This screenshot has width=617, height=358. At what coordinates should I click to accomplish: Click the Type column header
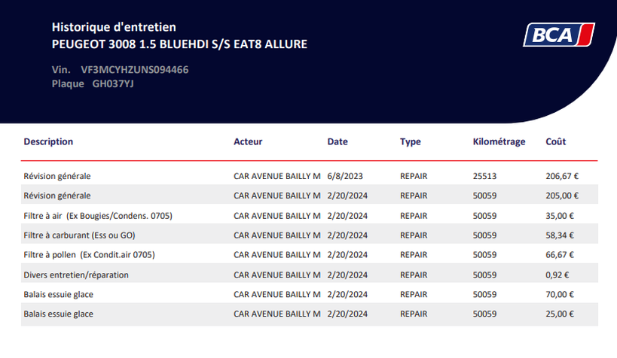click(411, 142)
